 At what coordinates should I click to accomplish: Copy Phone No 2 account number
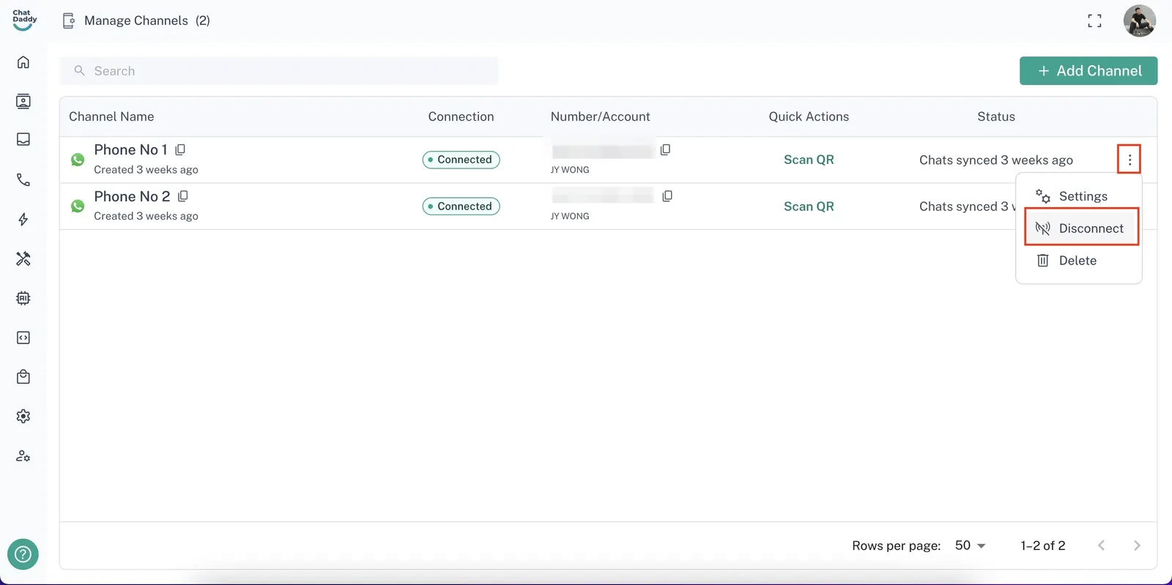(x=667, y=196)
